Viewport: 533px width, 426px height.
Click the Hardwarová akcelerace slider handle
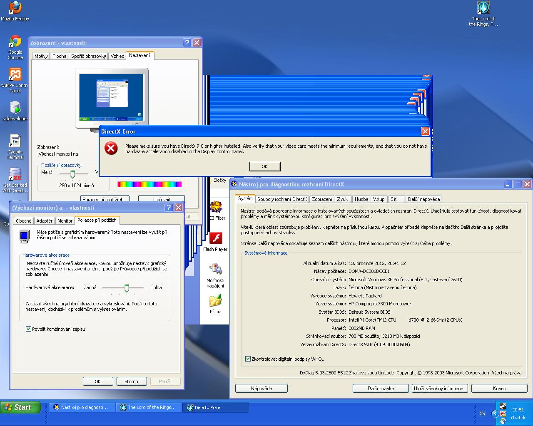coord(127,288)
